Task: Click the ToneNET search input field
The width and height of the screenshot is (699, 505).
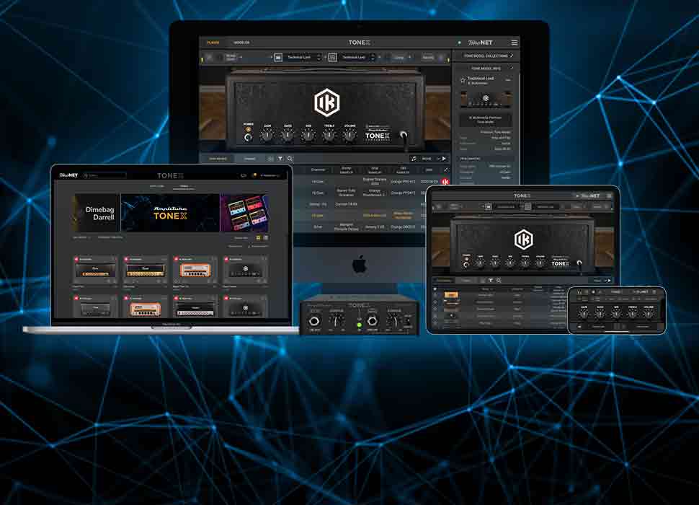Action: pos(106,174)
